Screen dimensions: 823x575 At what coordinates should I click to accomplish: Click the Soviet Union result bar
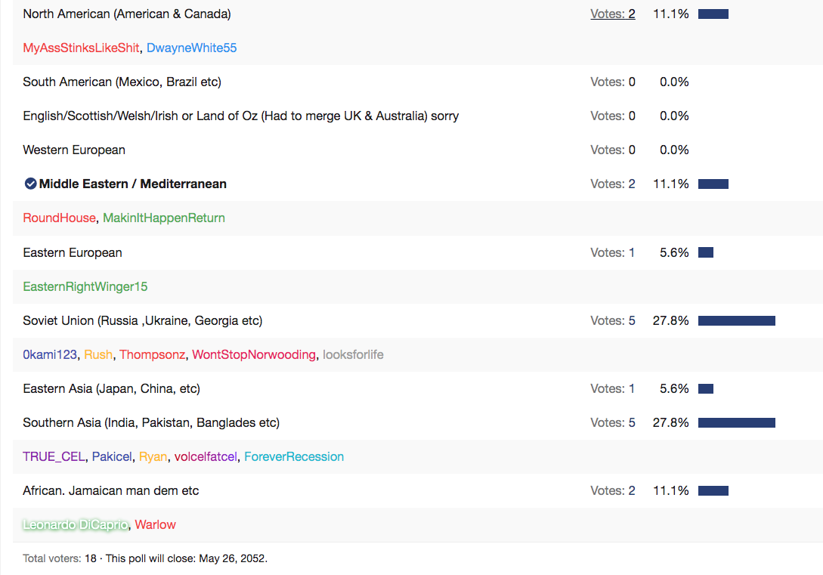point(736,320)
